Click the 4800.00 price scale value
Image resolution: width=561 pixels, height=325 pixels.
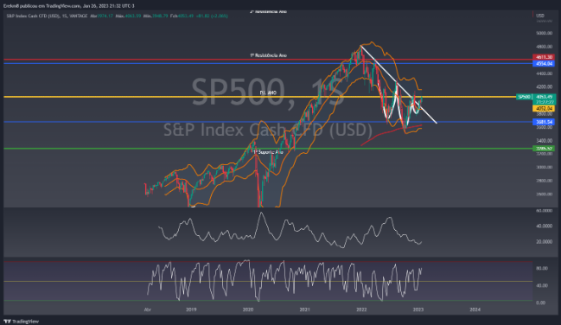(545, 47)
